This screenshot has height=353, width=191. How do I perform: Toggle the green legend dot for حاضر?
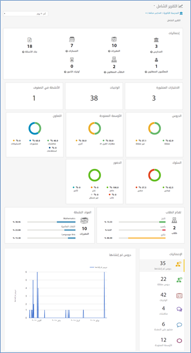107,187
